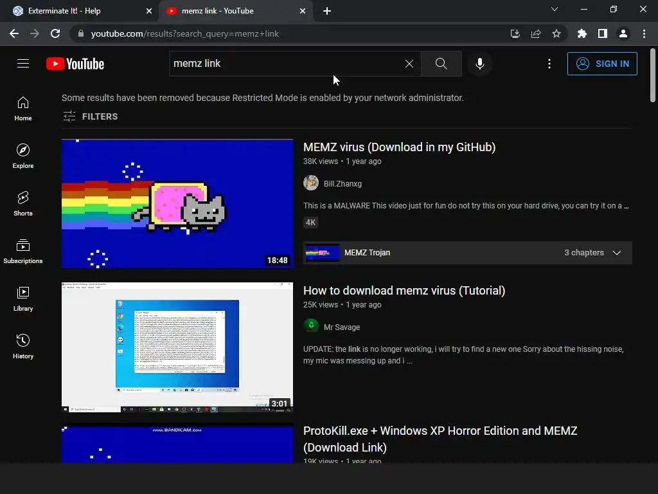View site info via the lock icon
The width and height of the screenshot is (658, 494).
coord(81,33)
